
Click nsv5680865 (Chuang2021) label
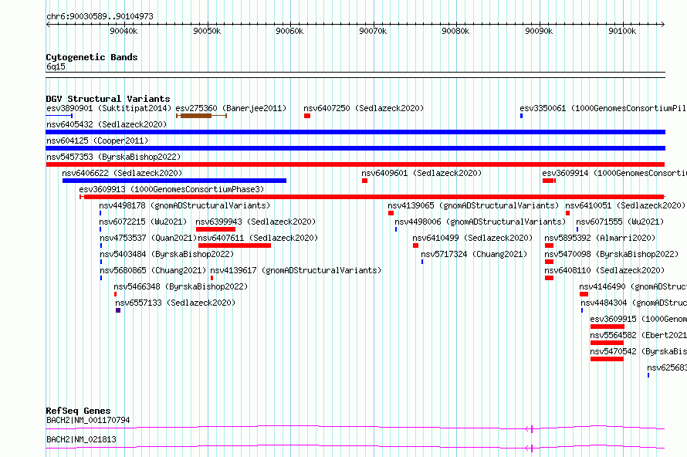click(x=153, y=270)
